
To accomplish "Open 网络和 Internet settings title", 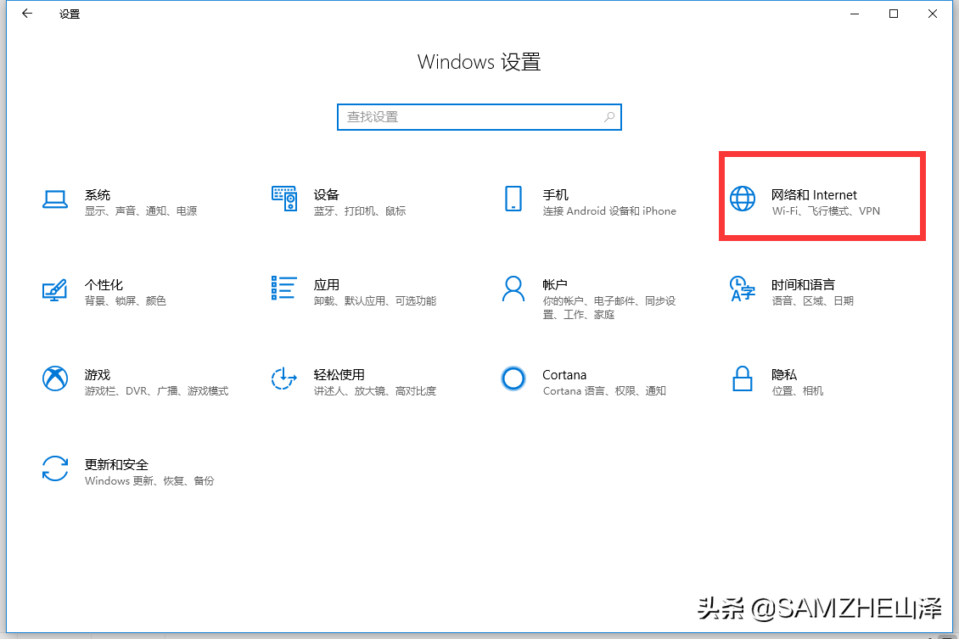I will [x=814, y=194].
